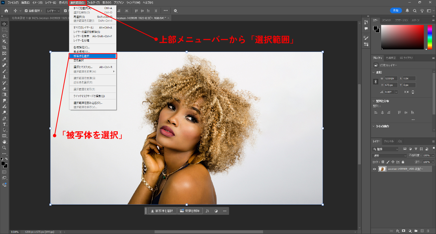Open the 不透明度 opacity dropdown
436x234 pixels.
433,155
